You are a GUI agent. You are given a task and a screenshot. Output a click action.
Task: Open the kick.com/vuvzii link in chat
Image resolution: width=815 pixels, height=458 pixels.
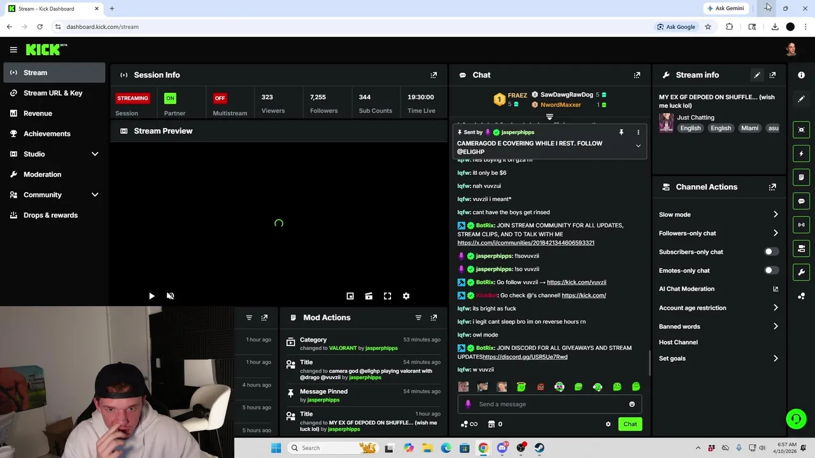click(576, 282)
